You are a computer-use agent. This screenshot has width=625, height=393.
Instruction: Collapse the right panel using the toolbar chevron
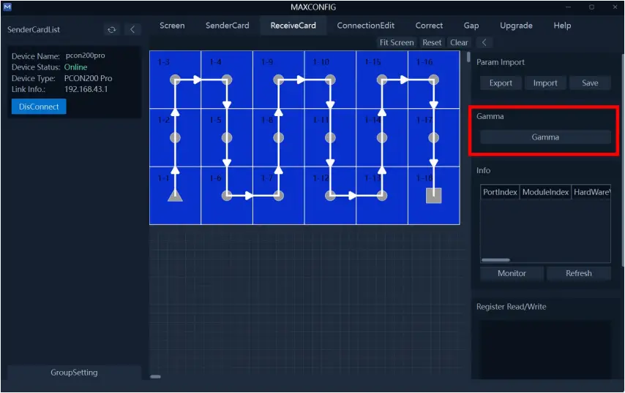[x=484, y=42]
